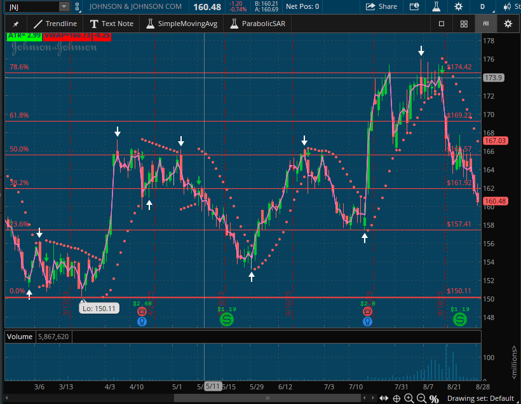This screenshot has width=521, height=404.
Task: Click the last price 160.48 in header
Action: [207, 6]
